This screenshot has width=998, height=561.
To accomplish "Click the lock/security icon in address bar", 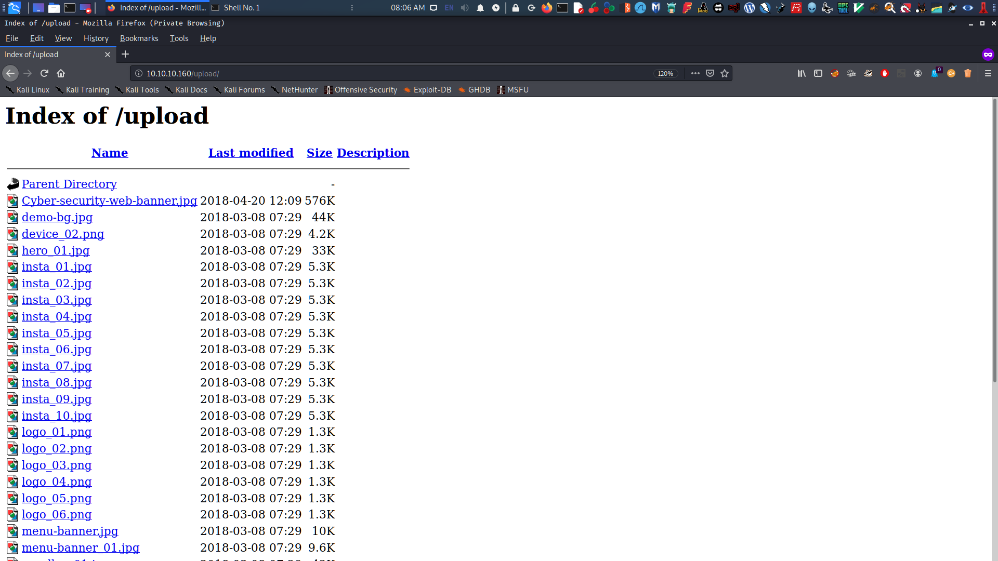I will point(138,73).
